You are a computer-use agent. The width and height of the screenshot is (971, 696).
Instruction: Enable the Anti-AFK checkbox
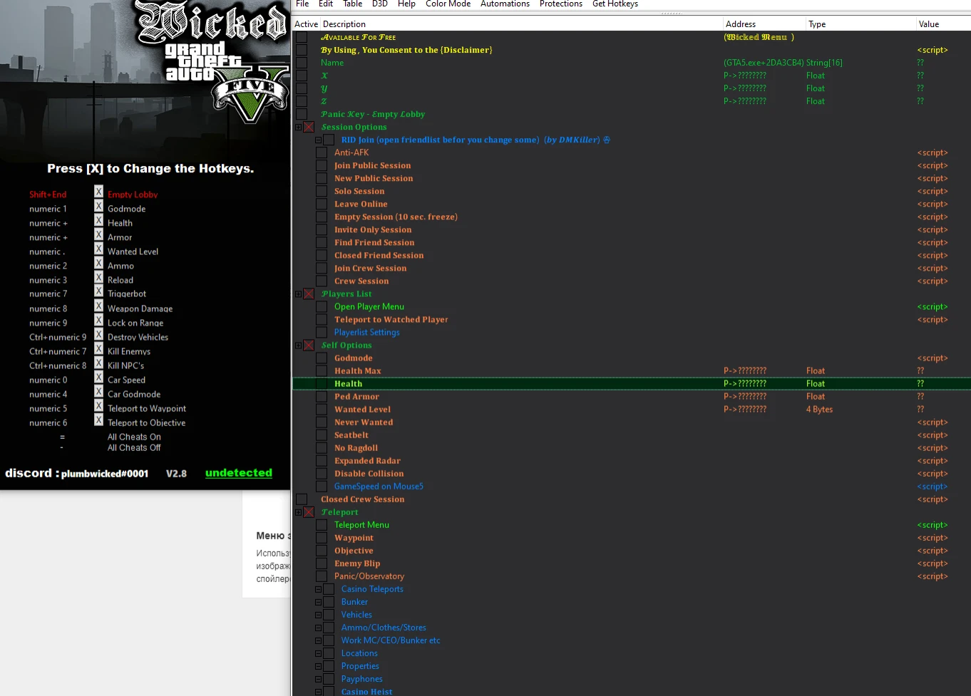pos(322,152)
